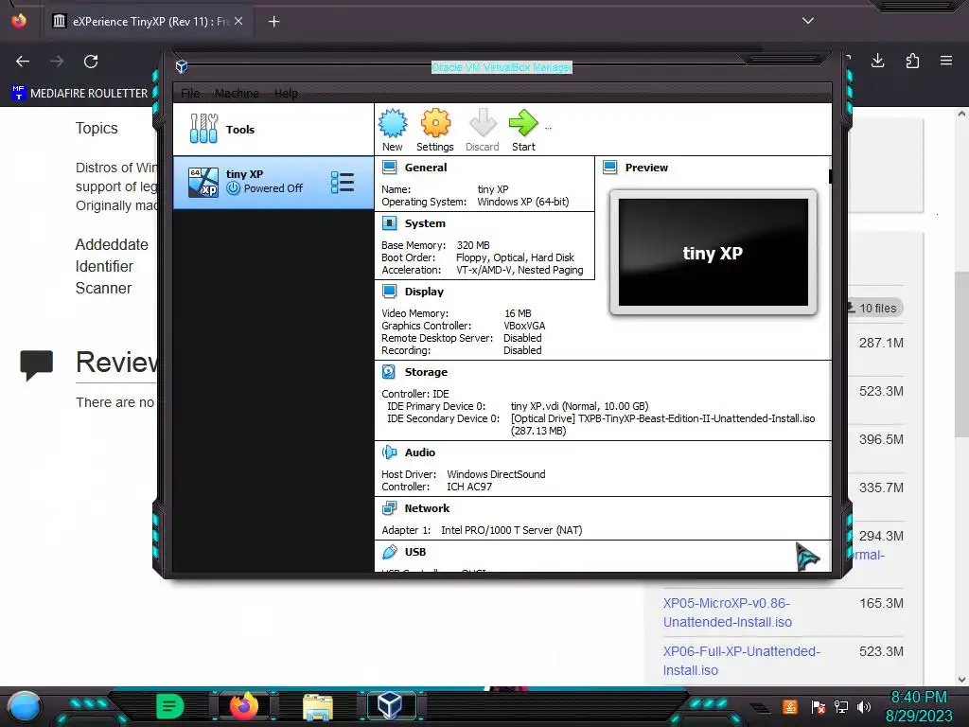
Task: Click the 287.1M file size
Action: click(881, 343)
